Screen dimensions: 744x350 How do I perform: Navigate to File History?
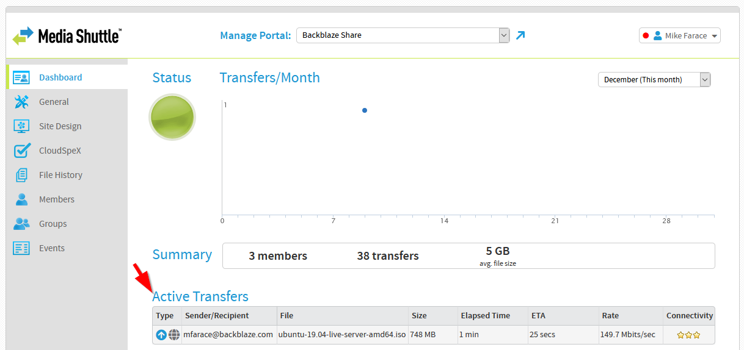pos(60,175)
